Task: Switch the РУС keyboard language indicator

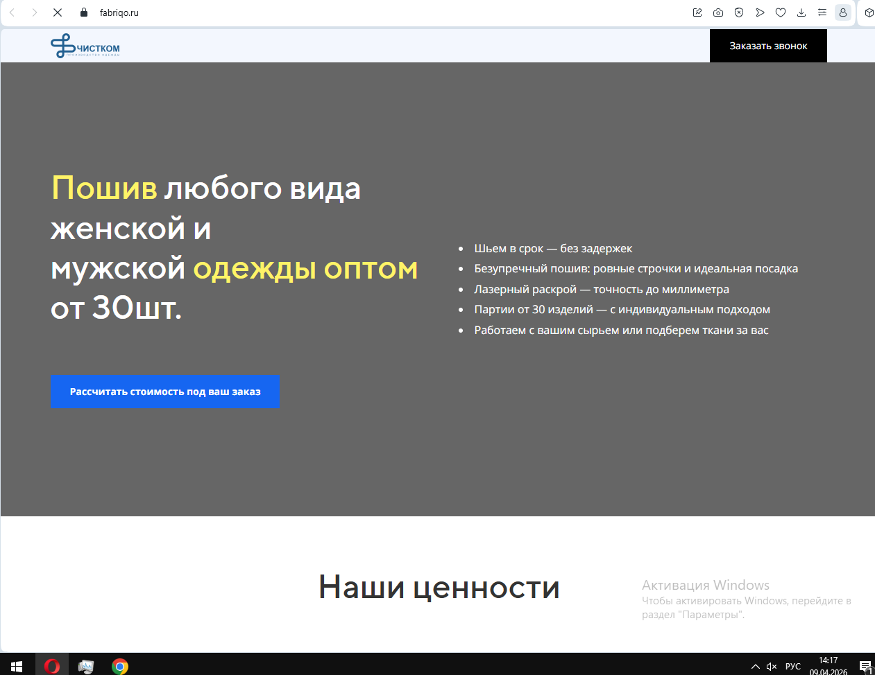Action: tap(793, 667)
